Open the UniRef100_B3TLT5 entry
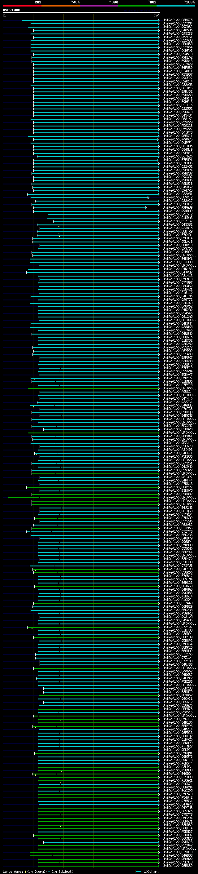The height and width of the screenshot is (874, 198). coord(178,105)
